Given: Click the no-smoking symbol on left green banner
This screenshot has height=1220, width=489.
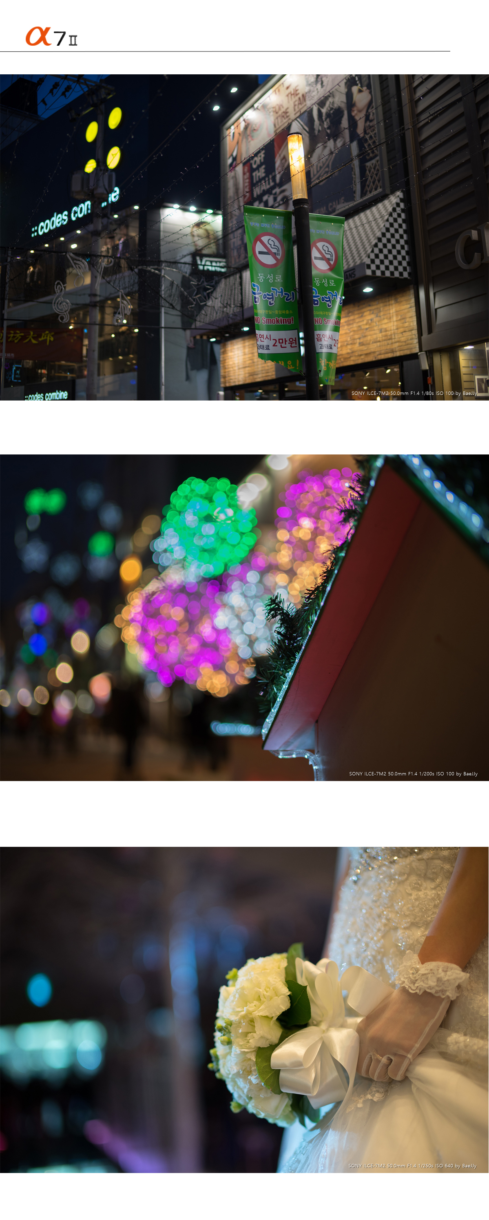Looking at the screenshot, I should [x=268, y=249].
